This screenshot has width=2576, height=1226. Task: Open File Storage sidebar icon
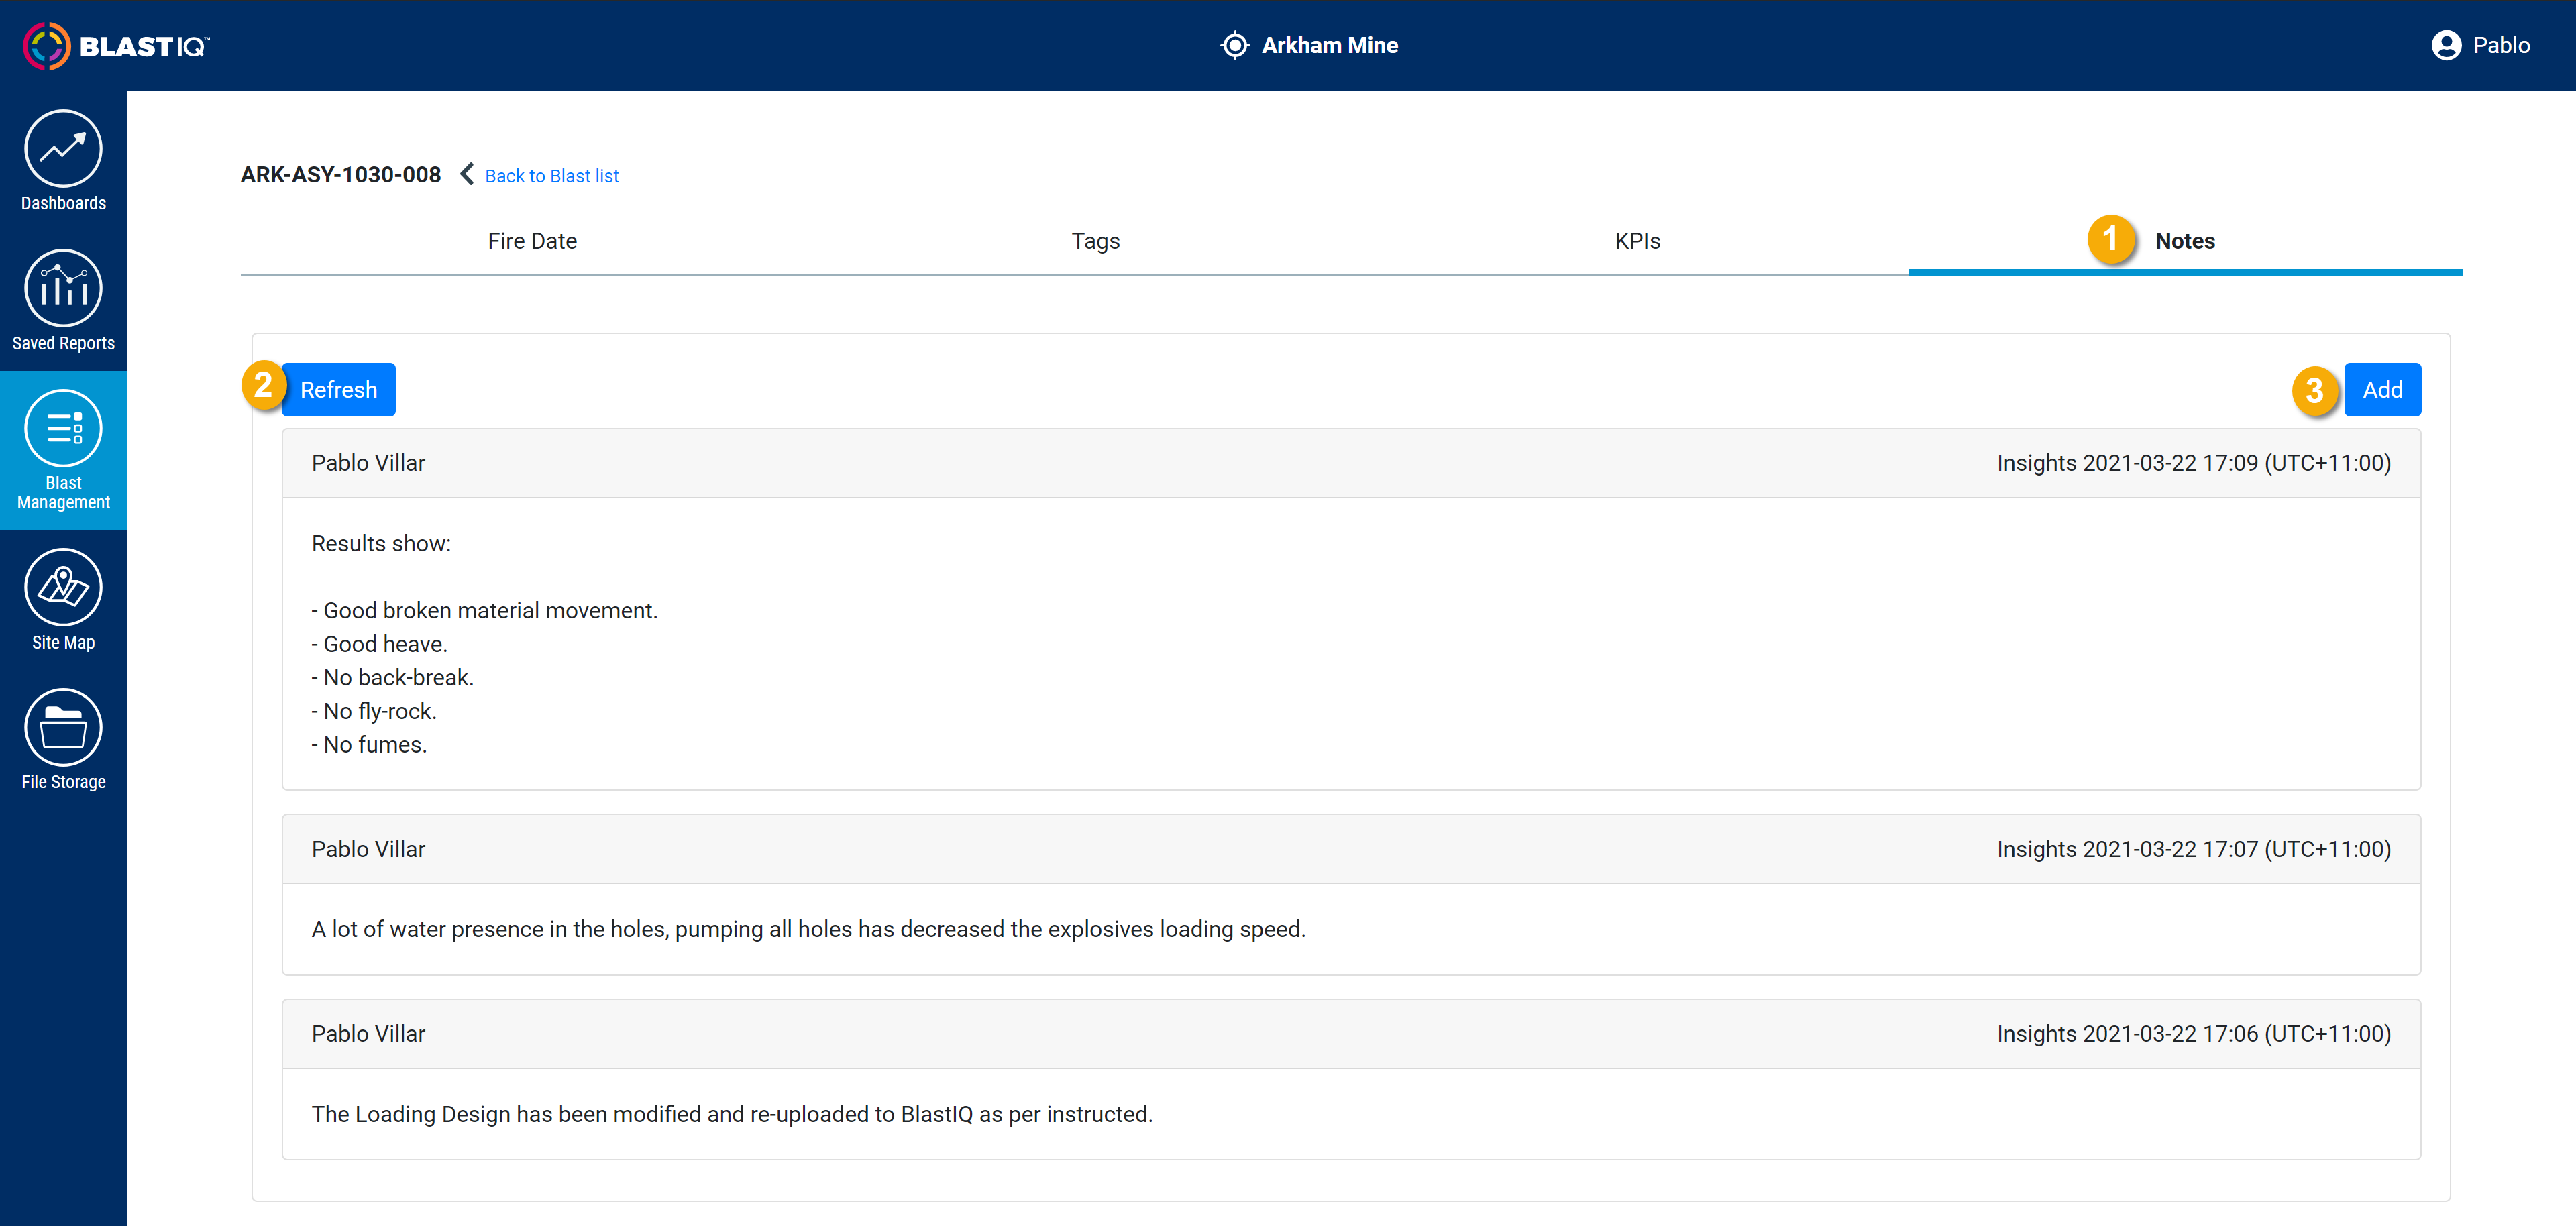point(63,728)
